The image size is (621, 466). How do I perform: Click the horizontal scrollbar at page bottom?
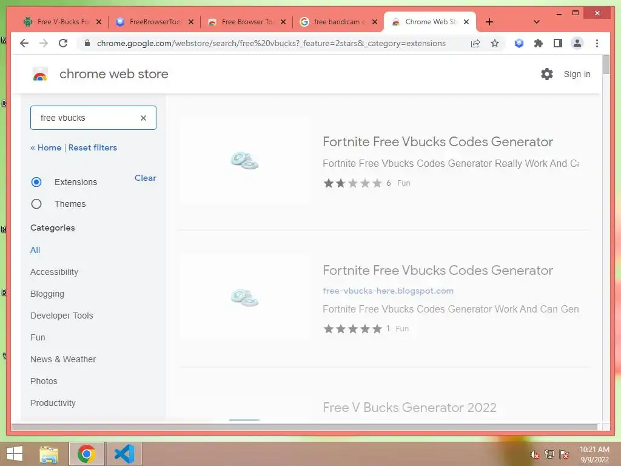click(x=304, y=427)
